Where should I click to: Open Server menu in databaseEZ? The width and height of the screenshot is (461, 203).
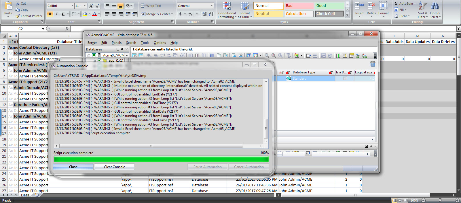92,43
